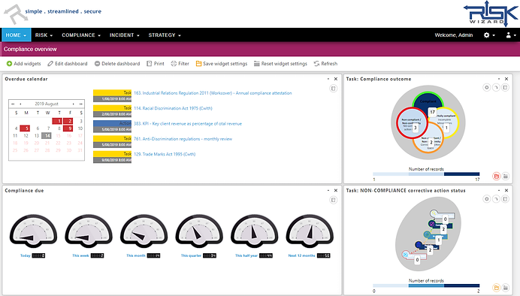Click the This quarter gauge
The height and width of the screenshot is (296, 520).
[x=199, y=231]
